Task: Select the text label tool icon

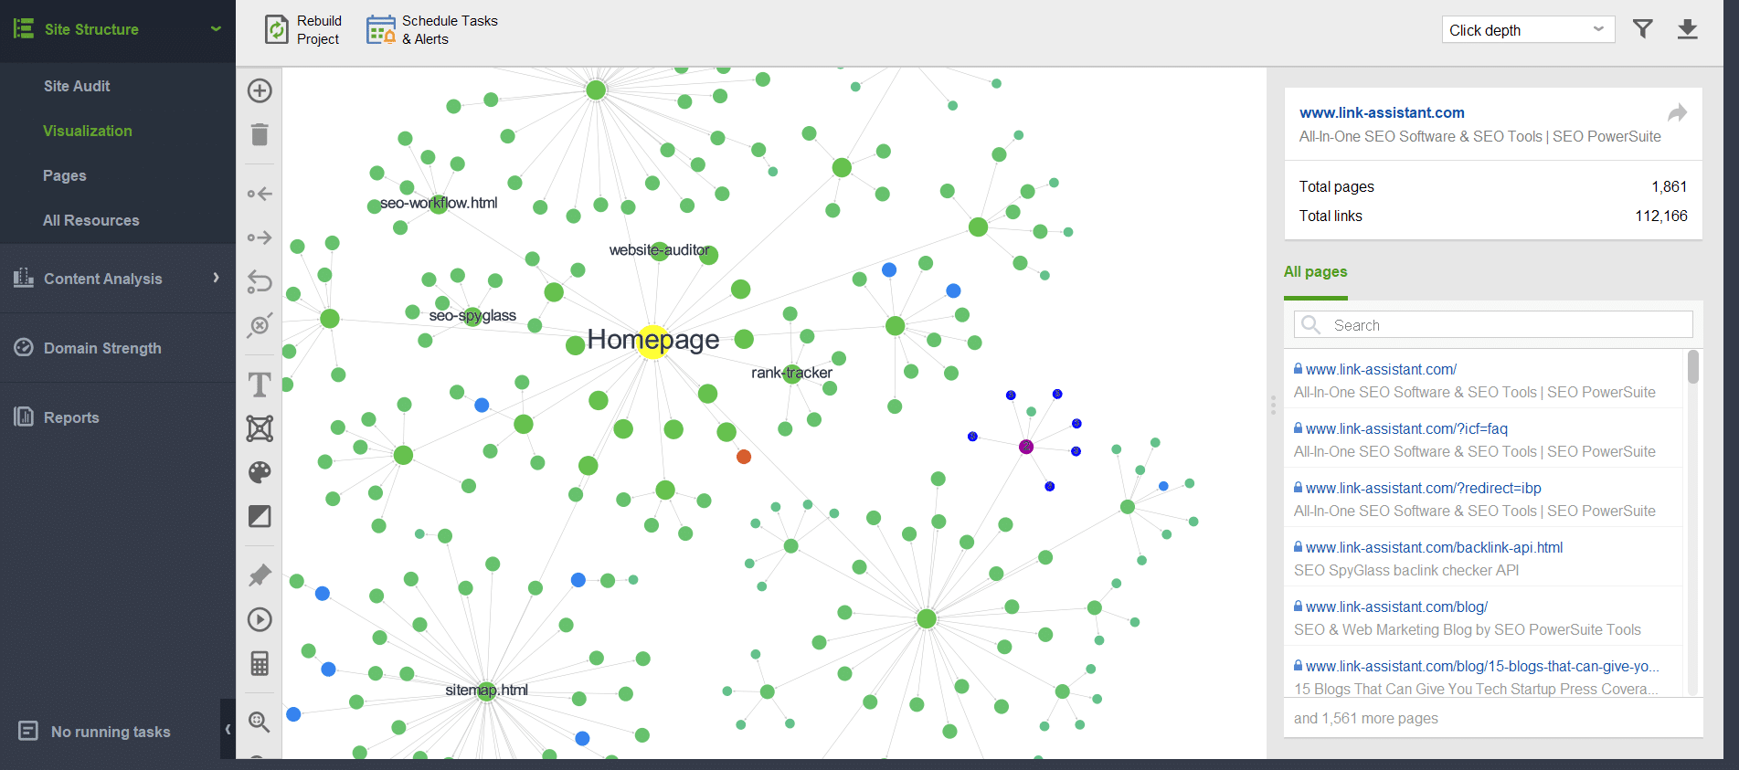Action: click(260, 385)
